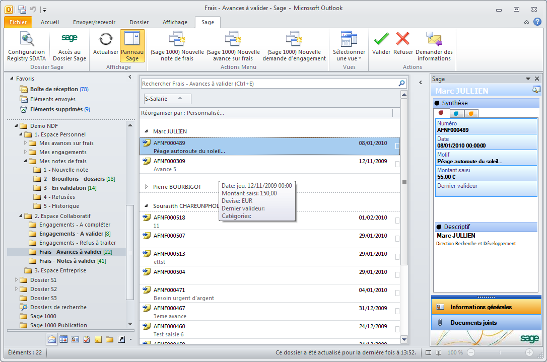Click the search magnifier icon
547x362 pixels.
pyautogui.click(x=401, y=84)
